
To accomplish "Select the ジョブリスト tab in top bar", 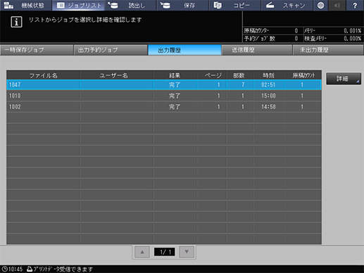I will click(79, 6).
